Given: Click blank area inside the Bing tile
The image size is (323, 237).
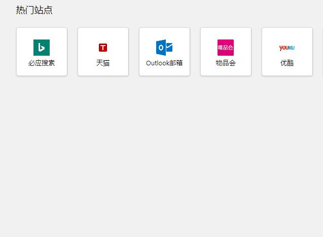Looking at the screenshot, I should coord(25,36).
